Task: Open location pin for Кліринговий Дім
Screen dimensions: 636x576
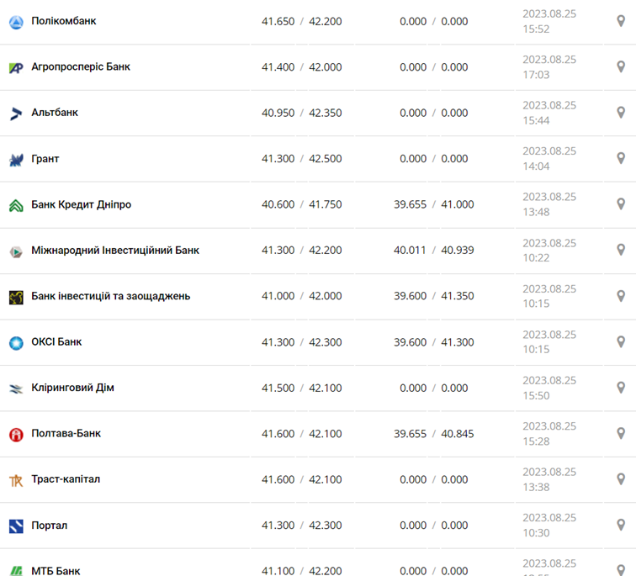Action: pos(621,388)
